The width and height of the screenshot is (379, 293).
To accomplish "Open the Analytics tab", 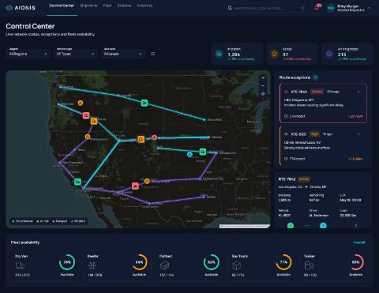I will coord(144,6).
